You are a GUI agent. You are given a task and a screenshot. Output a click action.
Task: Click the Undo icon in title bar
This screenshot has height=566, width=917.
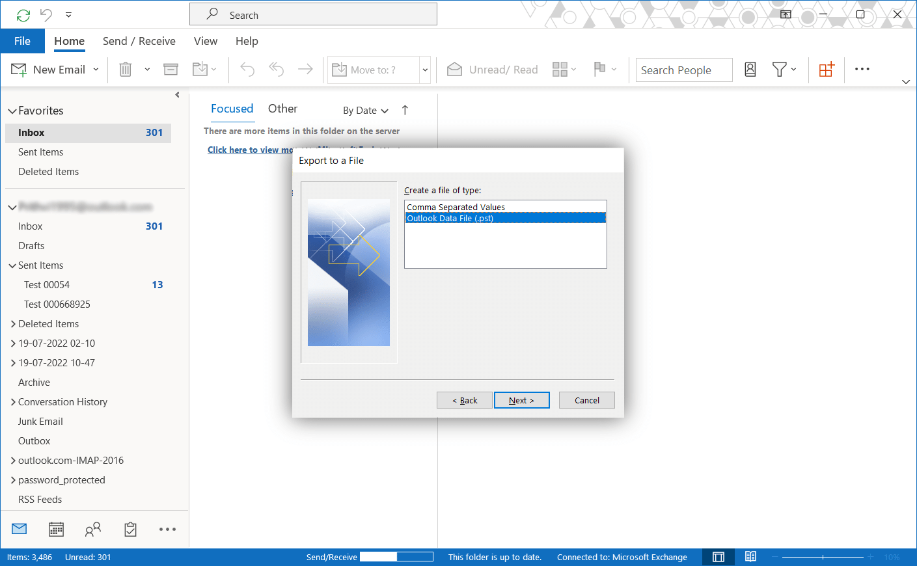[x=46, y=14]
